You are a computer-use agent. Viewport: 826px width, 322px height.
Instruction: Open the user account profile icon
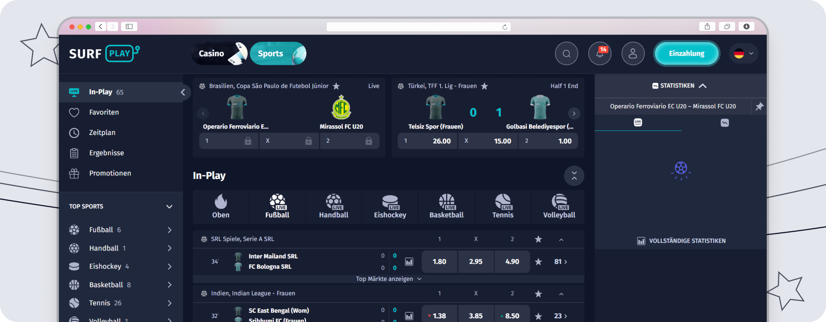633,54
